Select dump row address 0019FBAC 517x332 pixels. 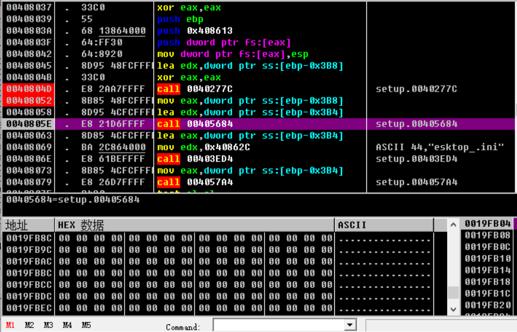29,262
